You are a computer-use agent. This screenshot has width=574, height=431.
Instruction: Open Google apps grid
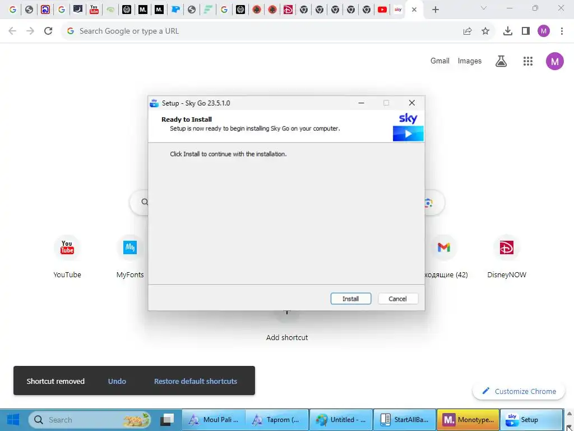[x=528, y=61]
